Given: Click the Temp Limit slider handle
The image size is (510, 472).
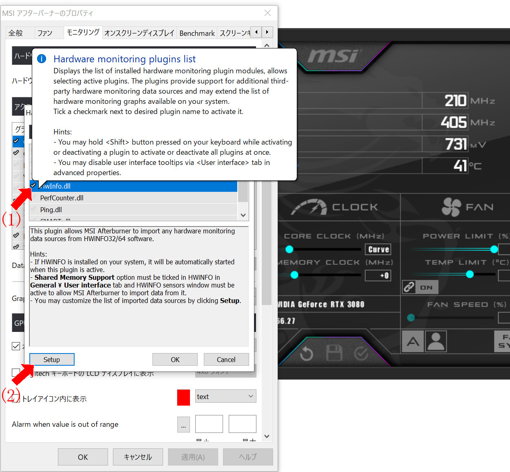Looking at the screenshot, I should pyautogui.click(x=470, y=274).
